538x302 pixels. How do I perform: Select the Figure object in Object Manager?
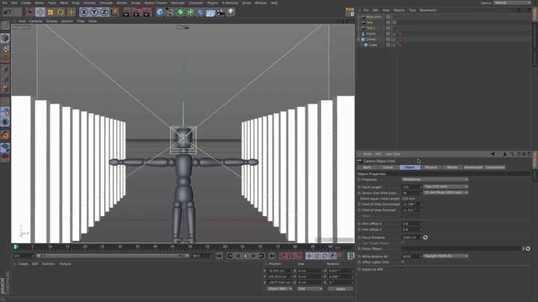point(371,34)
